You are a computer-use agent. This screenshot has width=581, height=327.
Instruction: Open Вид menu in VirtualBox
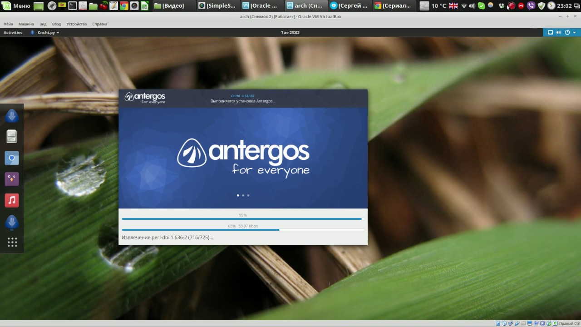coord(43,24)
